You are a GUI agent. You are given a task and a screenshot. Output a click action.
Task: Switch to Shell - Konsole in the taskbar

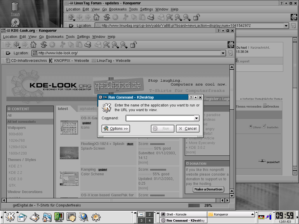[183, 214]
